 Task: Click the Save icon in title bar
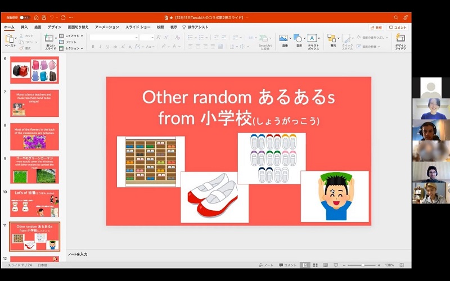point(43,17)
